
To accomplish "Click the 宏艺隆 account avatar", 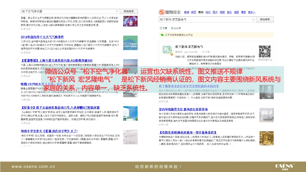I will [x=167, y=50].
